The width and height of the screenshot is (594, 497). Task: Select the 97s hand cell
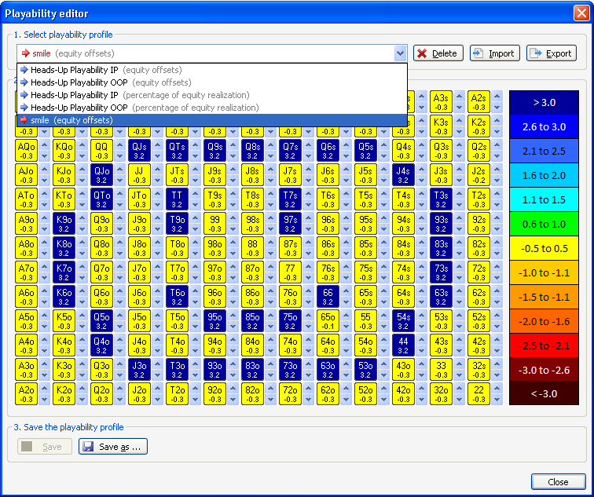point(290,224)
